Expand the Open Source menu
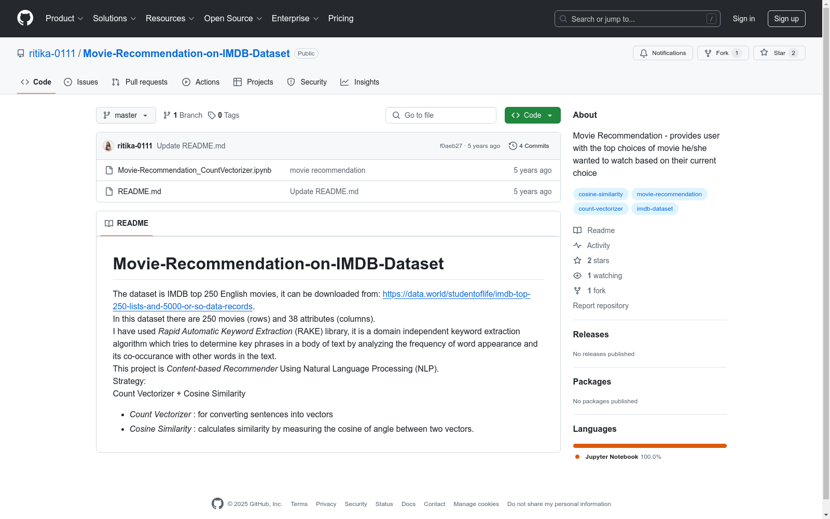The image size is (830, 519). (233, 18)
